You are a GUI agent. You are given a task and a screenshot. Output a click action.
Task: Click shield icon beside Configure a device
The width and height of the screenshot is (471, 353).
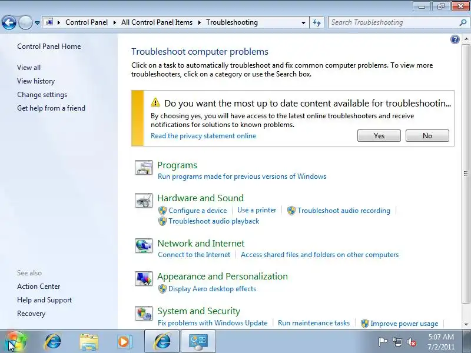pyautogui.click(x=162, y=211)
